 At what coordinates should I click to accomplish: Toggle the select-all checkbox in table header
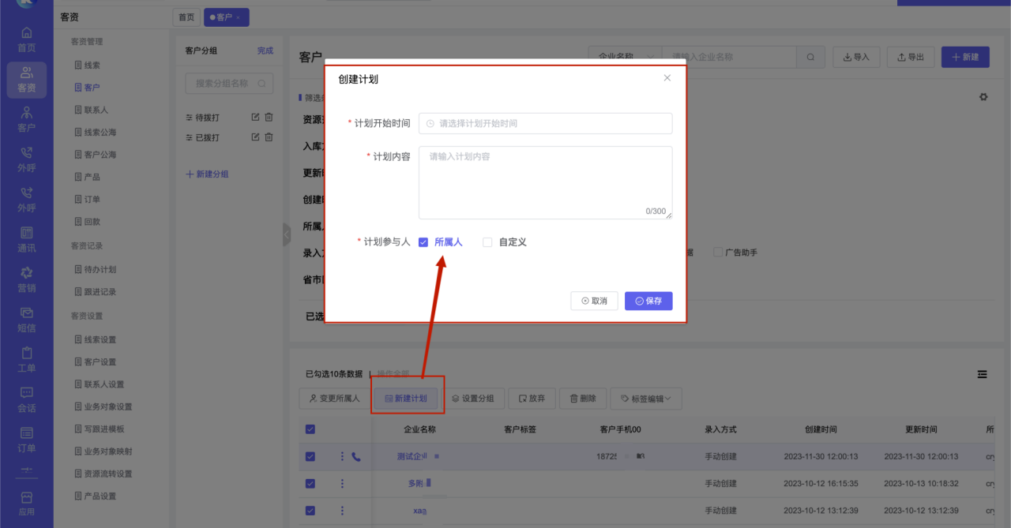[x=310, y=429]
